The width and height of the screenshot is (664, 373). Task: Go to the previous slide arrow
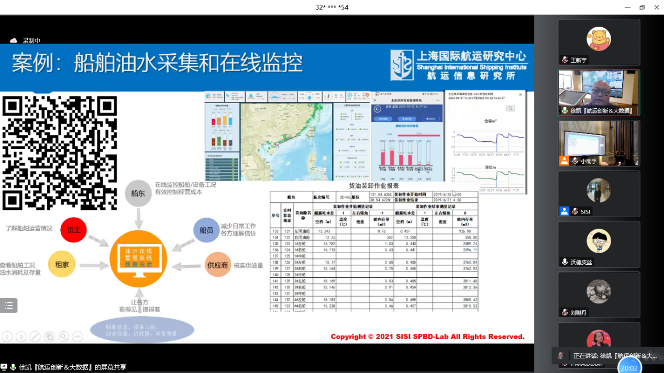pos(7,337)
